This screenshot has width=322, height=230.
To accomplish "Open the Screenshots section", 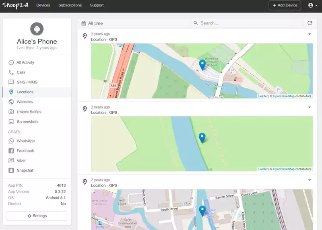I will click(x=37, y=122).
